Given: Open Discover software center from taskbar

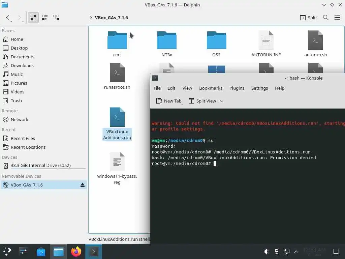Looking at the screenshot, I should (41, 252).
